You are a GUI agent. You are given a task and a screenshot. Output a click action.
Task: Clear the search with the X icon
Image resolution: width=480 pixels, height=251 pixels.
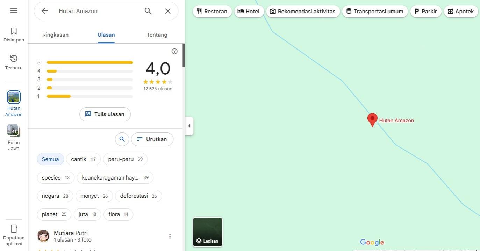click(x=168, y=11)
